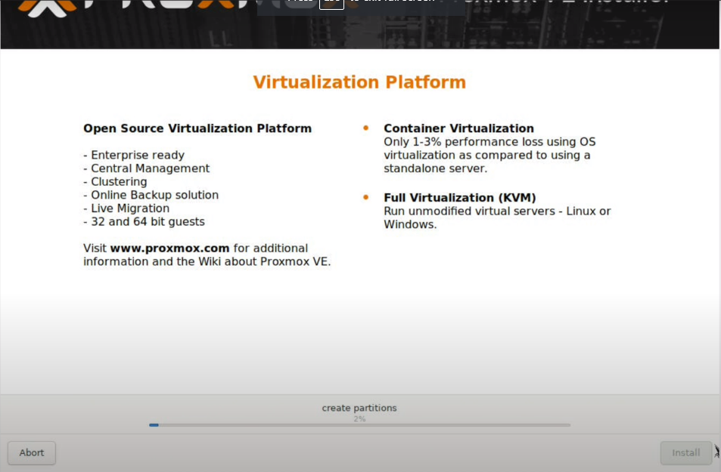Click the orange bullet beside Full Virtualization (KVM)
The height and width of the screenshot is (472, 721).
tap(366, 197)
